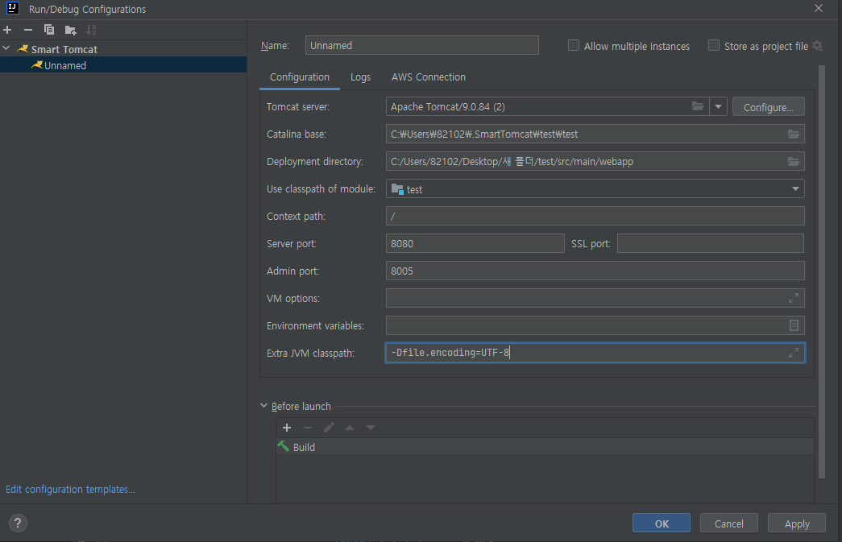Click the SSL port field

[x=711, y=244]
